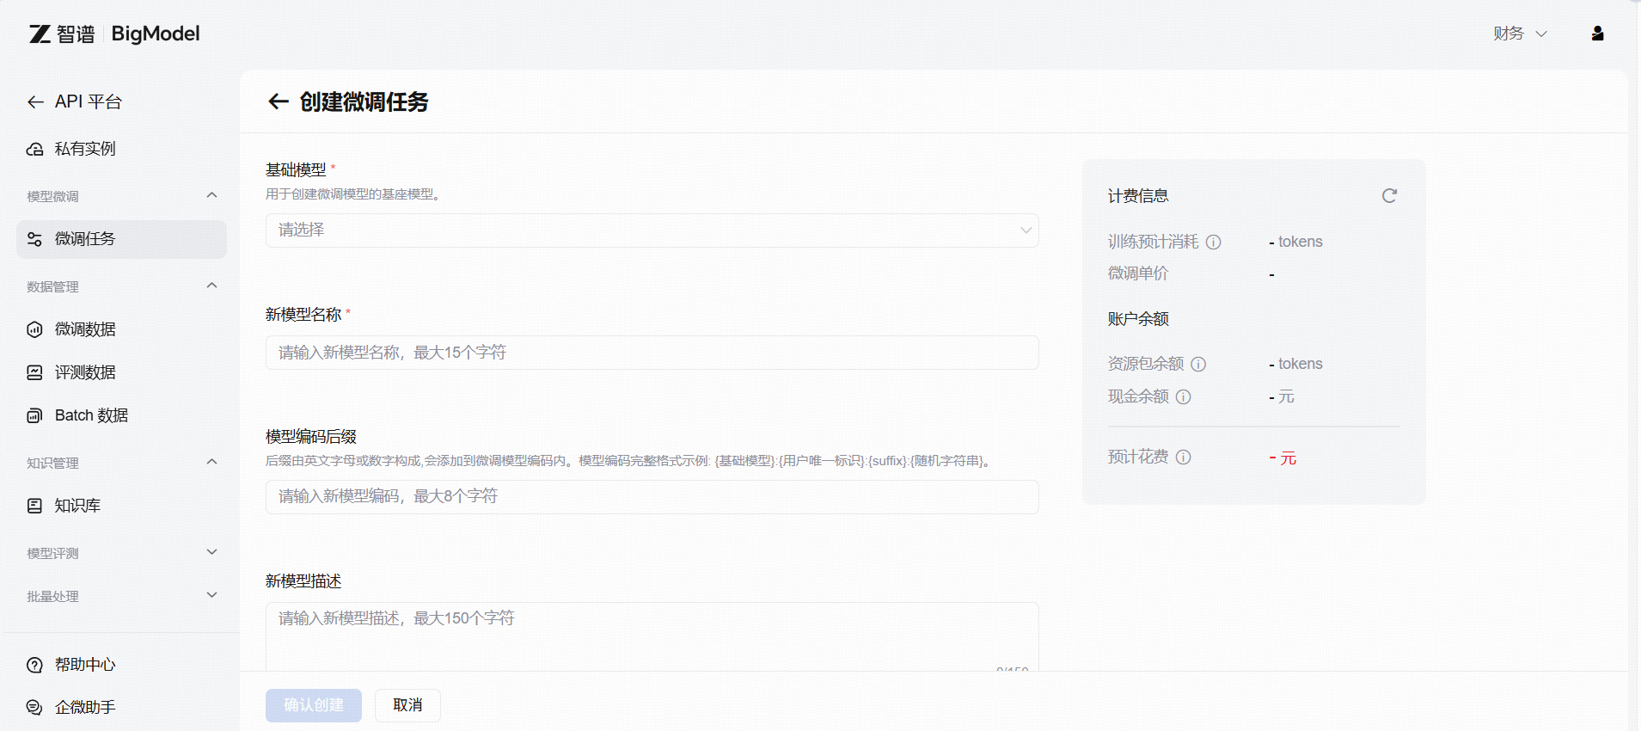The image size is (1641, 731).
Task: Click the refresh icon in 计费信息 panel
Action: click(x=1388, y=196)
